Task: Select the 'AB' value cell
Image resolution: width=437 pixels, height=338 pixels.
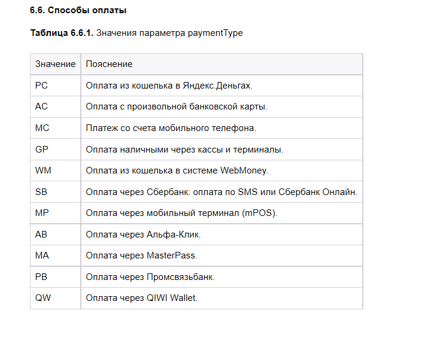Action: click(x=41, y=235)
